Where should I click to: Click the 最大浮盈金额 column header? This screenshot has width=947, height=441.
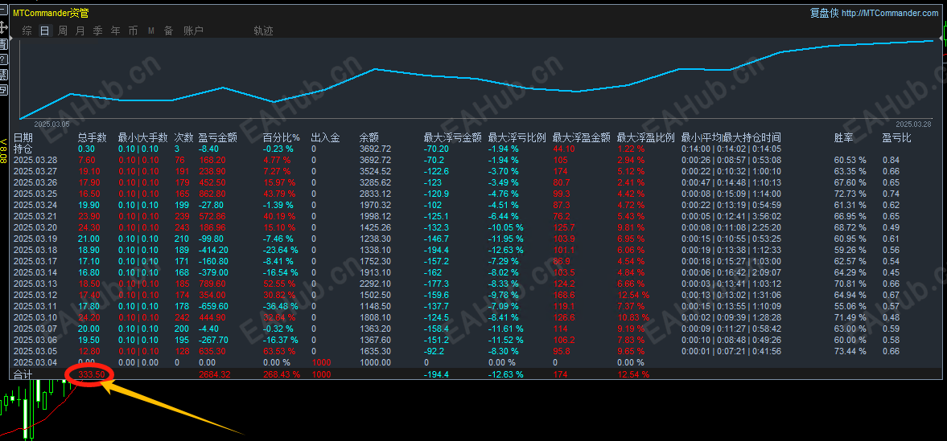581,138
